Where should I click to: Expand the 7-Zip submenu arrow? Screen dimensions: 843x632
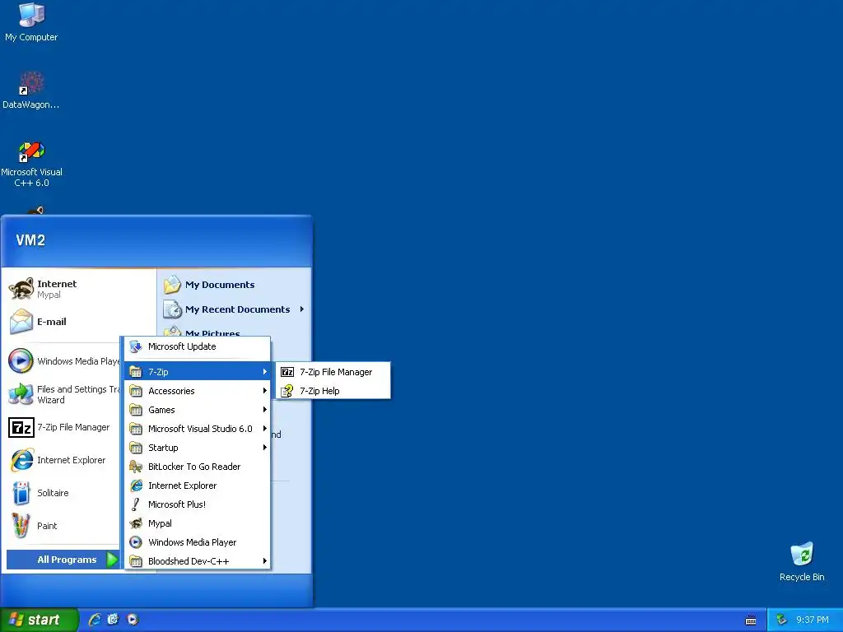(264, 372)
